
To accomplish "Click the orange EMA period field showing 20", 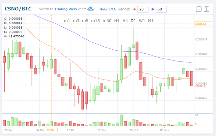I will 143,9.
